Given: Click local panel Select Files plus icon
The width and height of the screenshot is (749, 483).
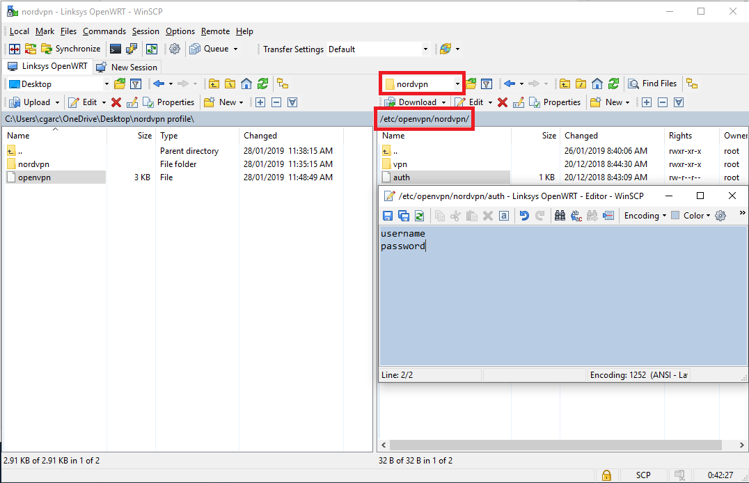Looking at the screenshot, I should coord(260,102).
